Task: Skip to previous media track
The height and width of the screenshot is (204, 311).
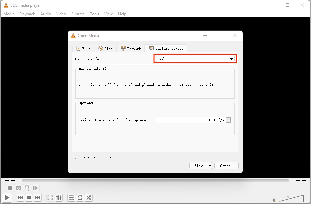Action: [x=20, y=198]
